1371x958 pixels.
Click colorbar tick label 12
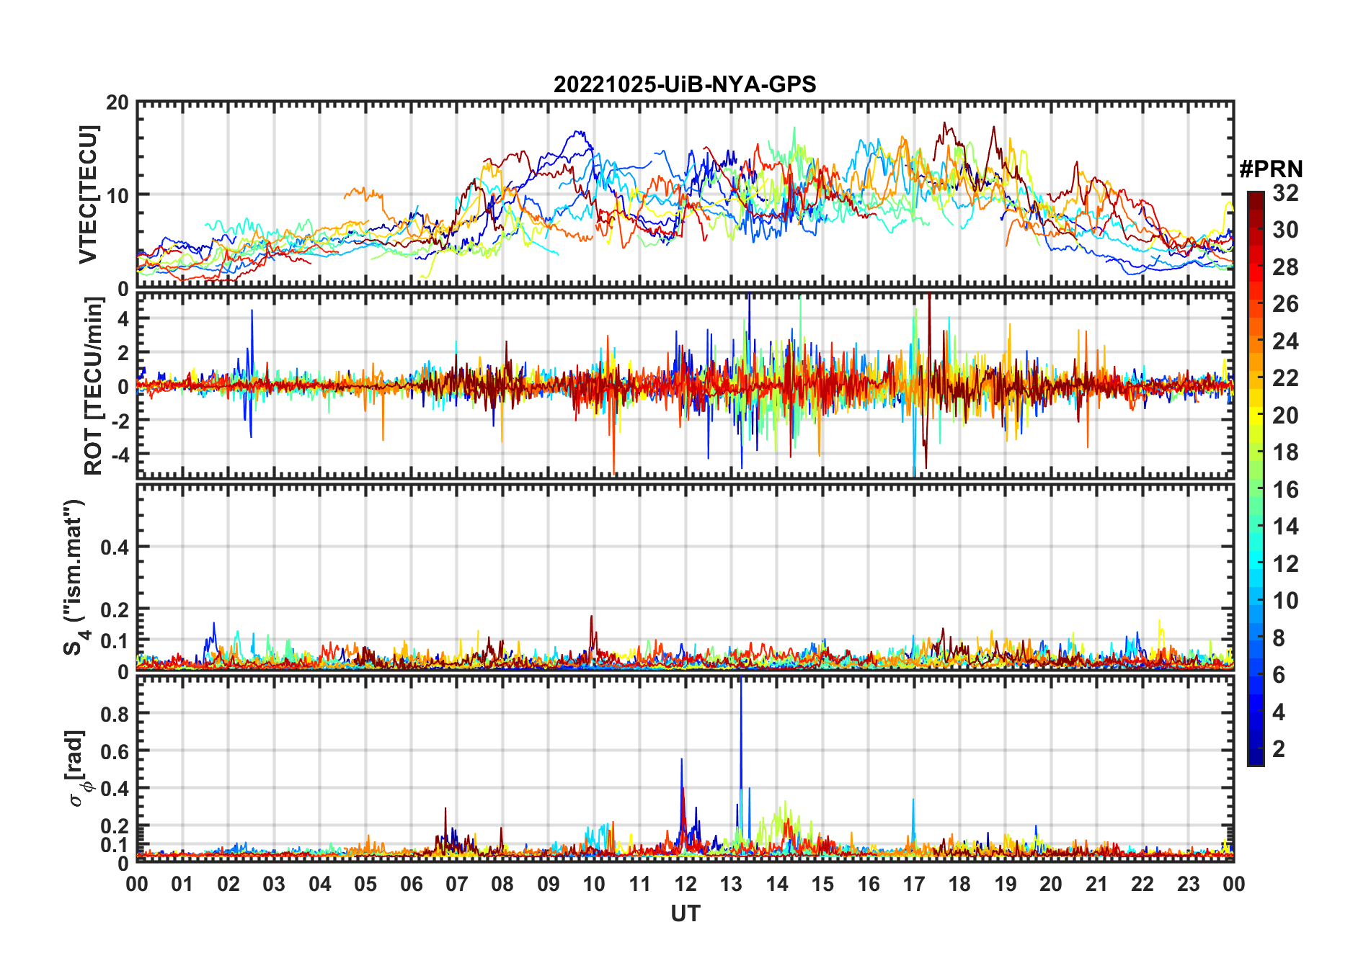(1285, 564)
